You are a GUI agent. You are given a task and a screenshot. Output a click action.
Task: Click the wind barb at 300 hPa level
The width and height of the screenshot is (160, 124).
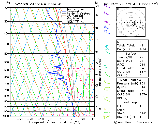tap(107, 6)
